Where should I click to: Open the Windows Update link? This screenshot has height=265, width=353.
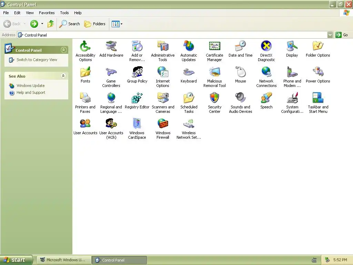[x=31, y=86]
